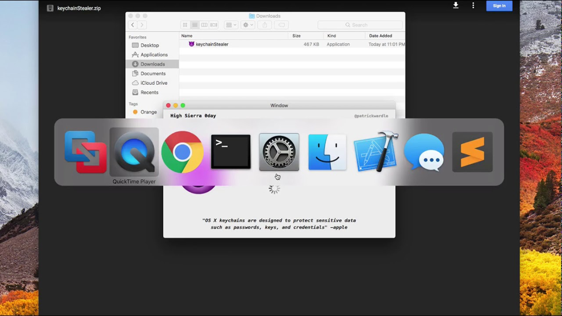Select VMware Fusion in the app switcher
The image size is (562, 316).
(x=85, y=152)
